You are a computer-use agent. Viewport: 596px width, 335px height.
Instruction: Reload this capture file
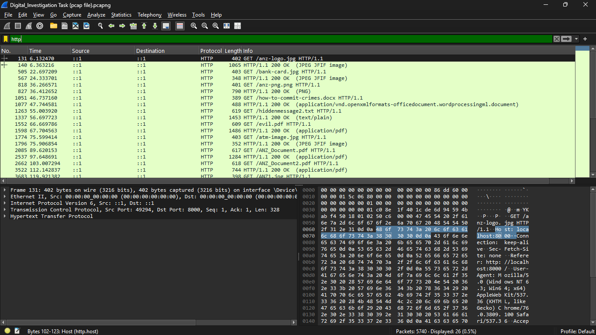point(86,26)
